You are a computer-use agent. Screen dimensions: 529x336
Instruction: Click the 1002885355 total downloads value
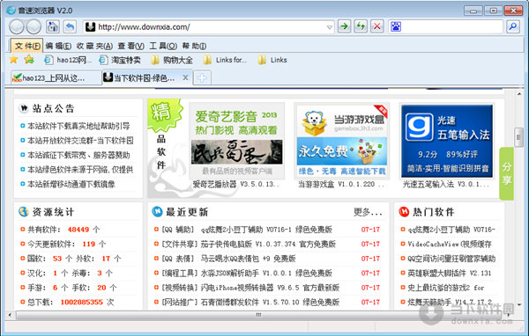(82, 303)
